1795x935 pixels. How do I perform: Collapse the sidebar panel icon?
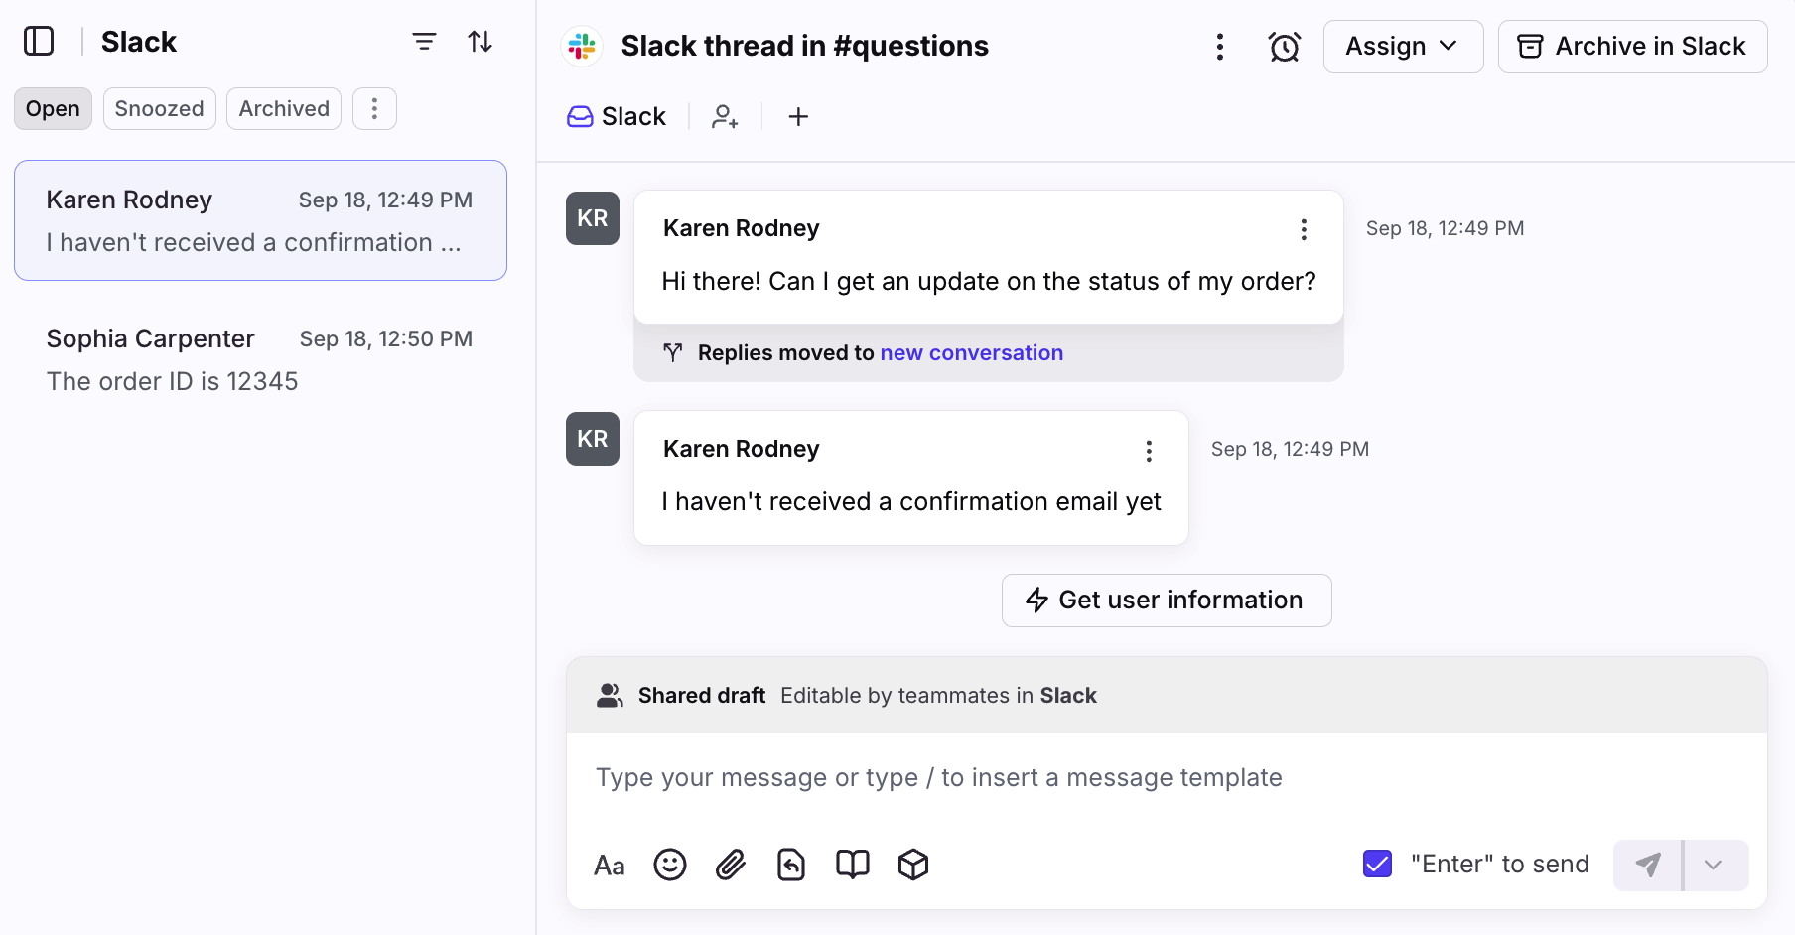[x=39, y=42]
